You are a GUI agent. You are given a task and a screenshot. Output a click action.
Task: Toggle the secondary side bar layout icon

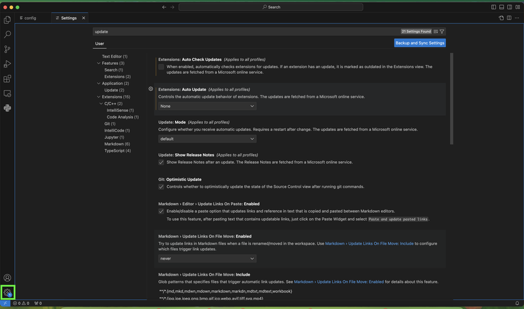coord(510,7)
